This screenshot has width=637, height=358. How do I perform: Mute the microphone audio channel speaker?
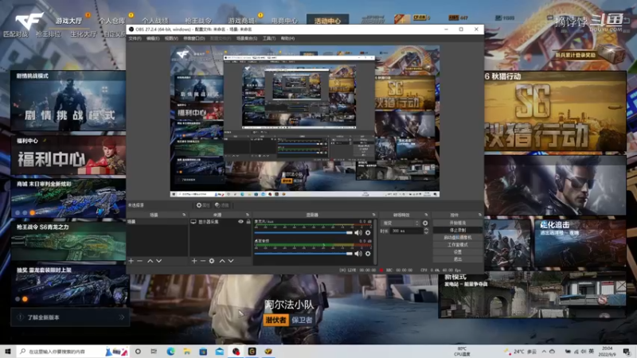click(358, 232)
